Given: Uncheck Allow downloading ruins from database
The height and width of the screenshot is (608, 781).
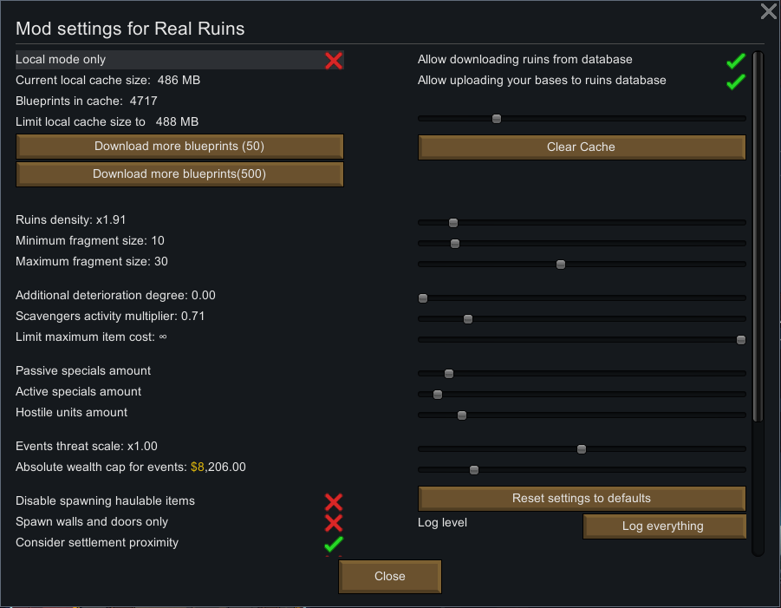Looking at the screenshot, I should click(x=736, y=61).
